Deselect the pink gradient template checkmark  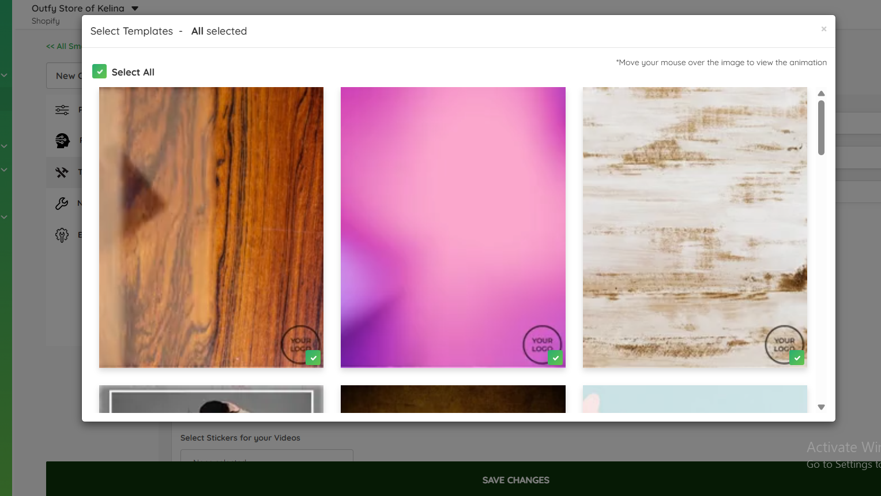tap(555, 358)
